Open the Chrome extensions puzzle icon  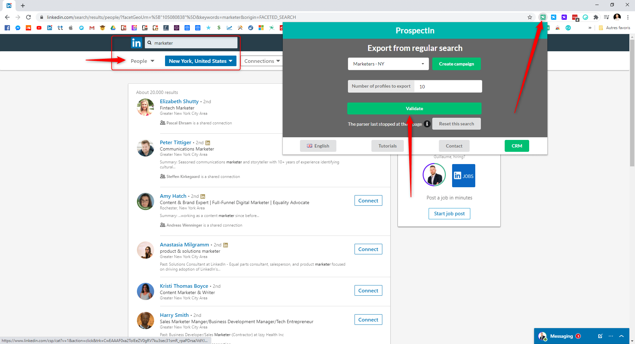596,17
